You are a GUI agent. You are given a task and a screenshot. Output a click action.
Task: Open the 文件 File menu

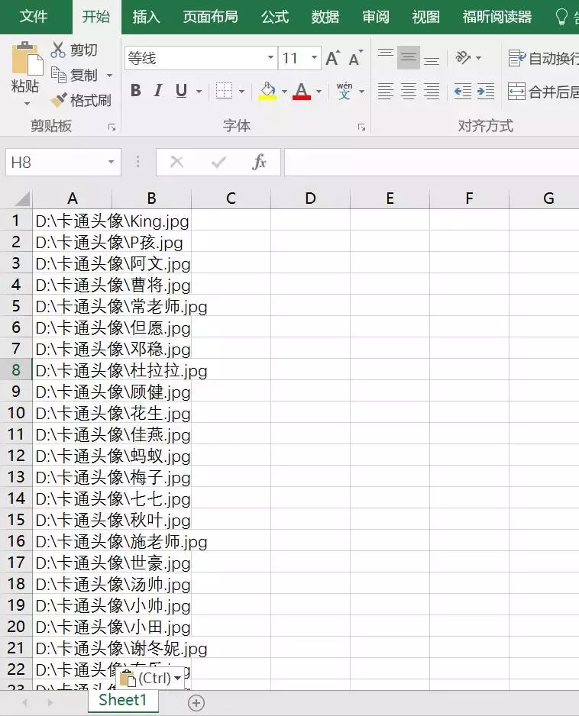(34, 17)
